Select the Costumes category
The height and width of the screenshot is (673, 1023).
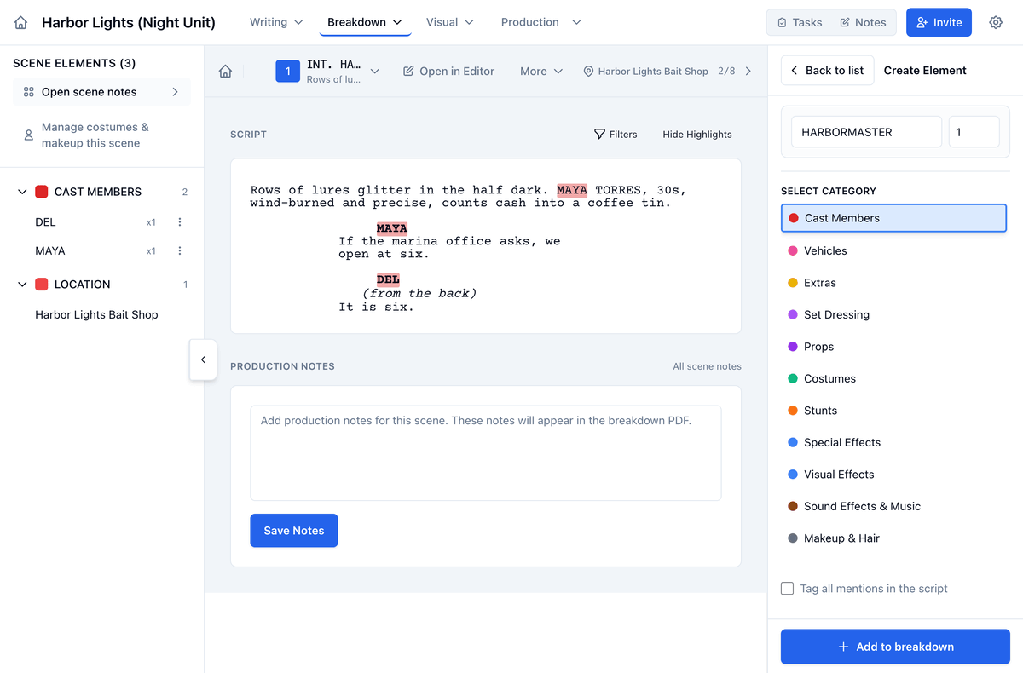(893, 378)
